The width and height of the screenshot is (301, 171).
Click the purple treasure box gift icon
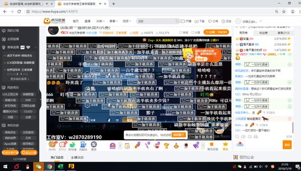113,146
